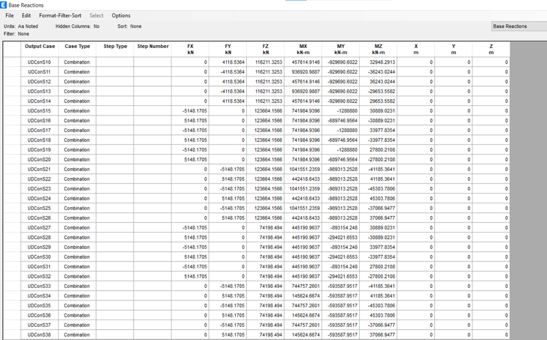Select the UDConS28 output case cell
Screen dimensions: 547x340
pyautogui.click(x=40, y=237)
